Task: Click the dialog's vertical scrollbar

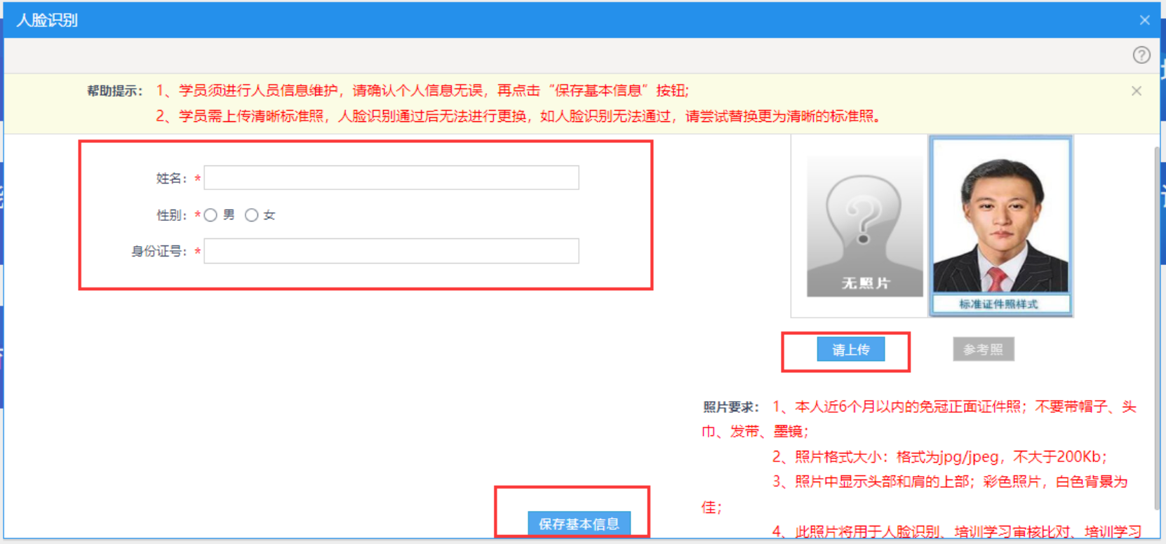Action: coord(1157,328)
